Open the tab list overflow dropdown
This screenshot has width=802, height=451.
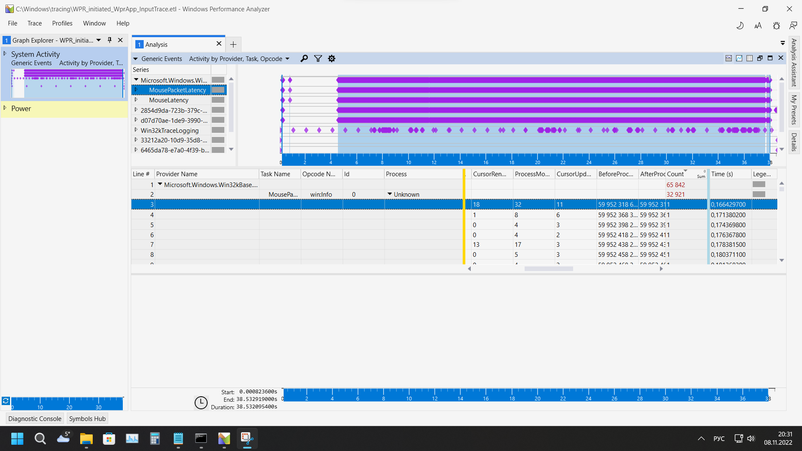coord(782,43)
